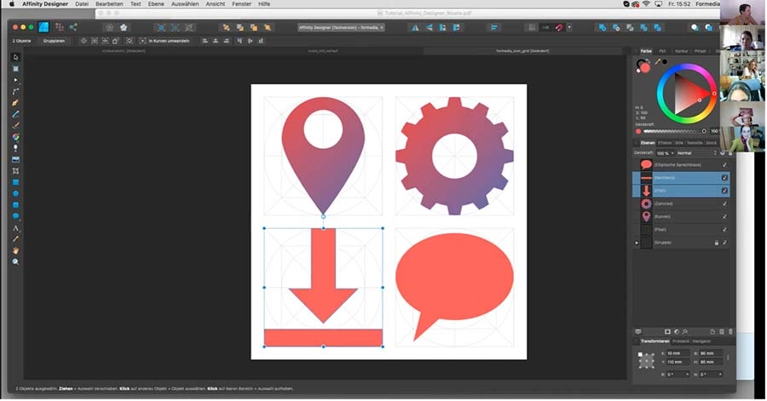Open the layer opacity 100 % dropdown

(x=665, y=152)
